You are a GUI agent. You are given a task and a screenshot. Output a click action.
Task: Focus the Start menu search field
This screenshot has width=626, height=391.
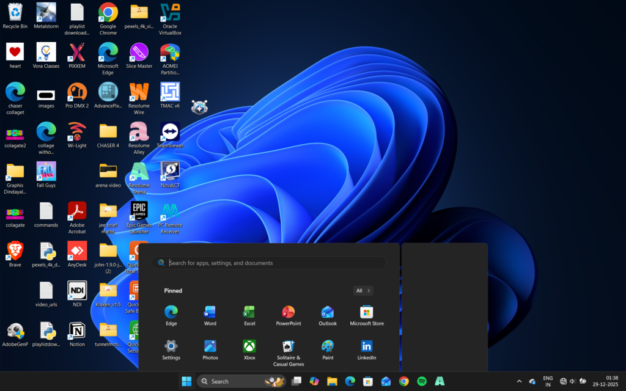(x=269, y=263)
